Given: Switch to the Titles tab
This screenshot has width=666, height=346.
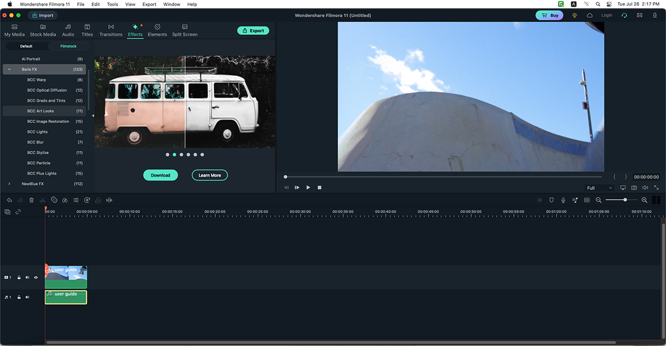Looking at the screenshot, I should tap(87, 30).
